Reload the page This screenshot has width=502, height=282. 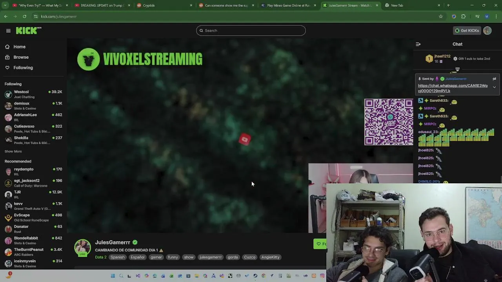click(x=24, y=16)
